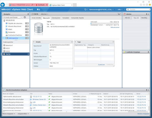The height and width of the screenshot is (118, 152).
Task: Close the recent tasks panel
Action: tap(149, 90)
